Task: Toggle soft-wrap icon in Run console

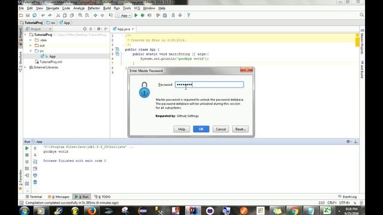Action: pos(35,162)
